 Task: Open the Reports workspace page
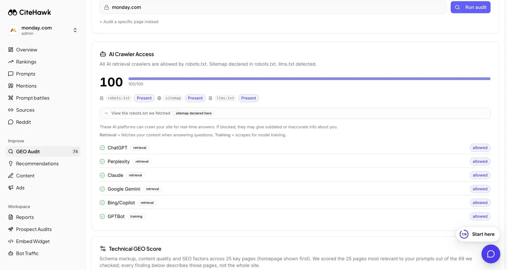pos(43,217)
